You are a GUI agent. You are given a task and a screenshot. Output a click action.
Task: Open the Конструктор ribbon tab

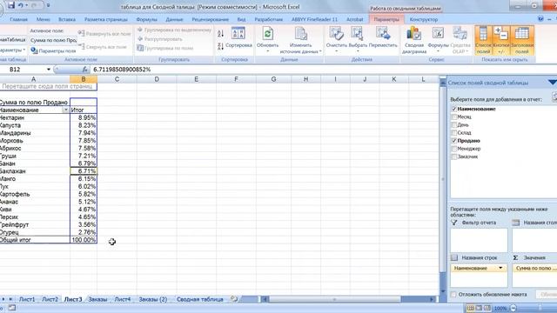click(424, 19)
